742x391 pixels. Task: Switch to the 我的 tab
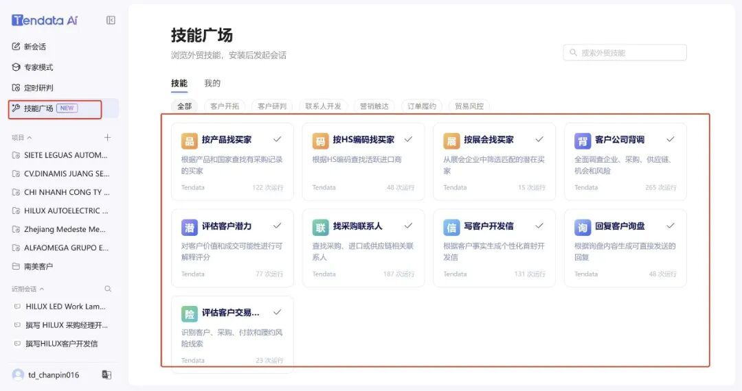click(x=212, y=83)
